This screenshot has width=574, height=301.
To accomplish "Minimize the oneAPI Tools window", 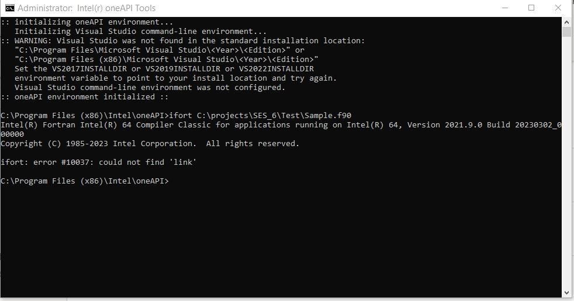I will [504, 8].
